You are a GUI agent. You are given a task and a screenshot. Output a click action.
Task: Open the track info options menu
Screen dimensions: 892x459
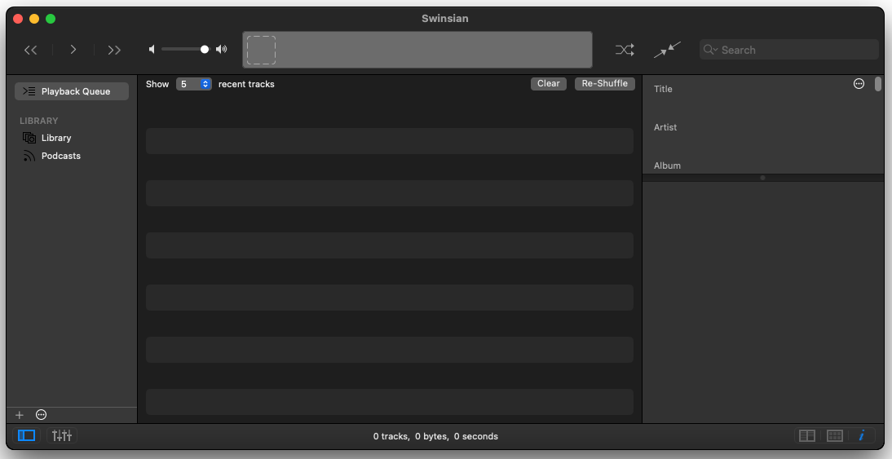[859, 84]
